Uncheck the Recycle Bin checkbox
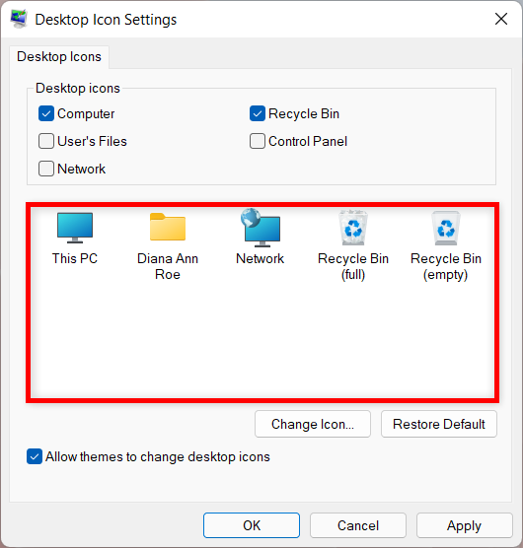The width and height of the screenshot is (523, 548). 258,113
